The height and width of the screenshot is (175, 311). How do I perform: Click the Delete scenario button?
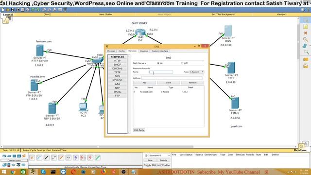click(163, 160)
